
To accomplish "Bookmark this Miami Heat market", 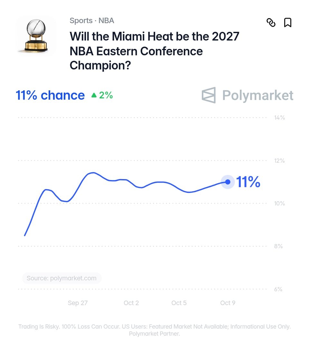I will [287, 23].
